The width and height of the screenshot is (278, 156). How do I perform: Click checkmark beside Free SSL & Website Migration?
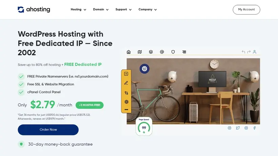click(21, 84)
